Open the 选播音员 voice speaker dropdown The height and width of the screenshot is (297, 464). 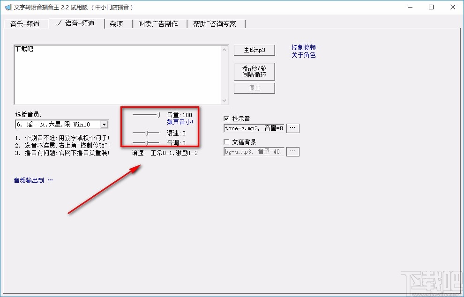point(104,124)
